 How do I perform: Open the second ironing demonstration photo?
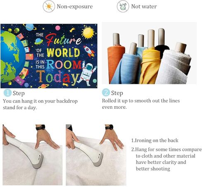(x=96, y=155)
